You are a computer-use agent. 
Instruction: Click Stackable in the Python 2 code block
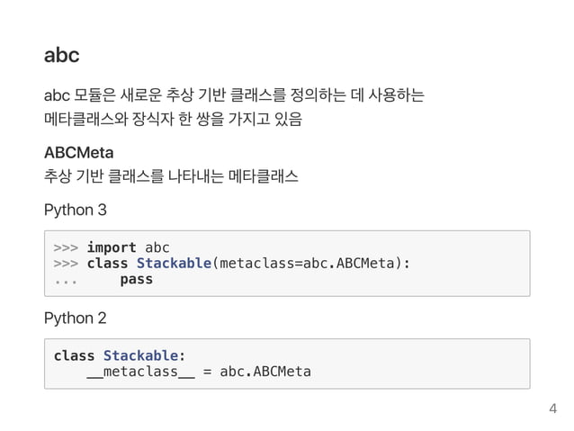pos(141,355)
